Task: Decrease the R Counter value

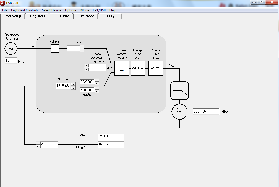Action: pos(82,50)
